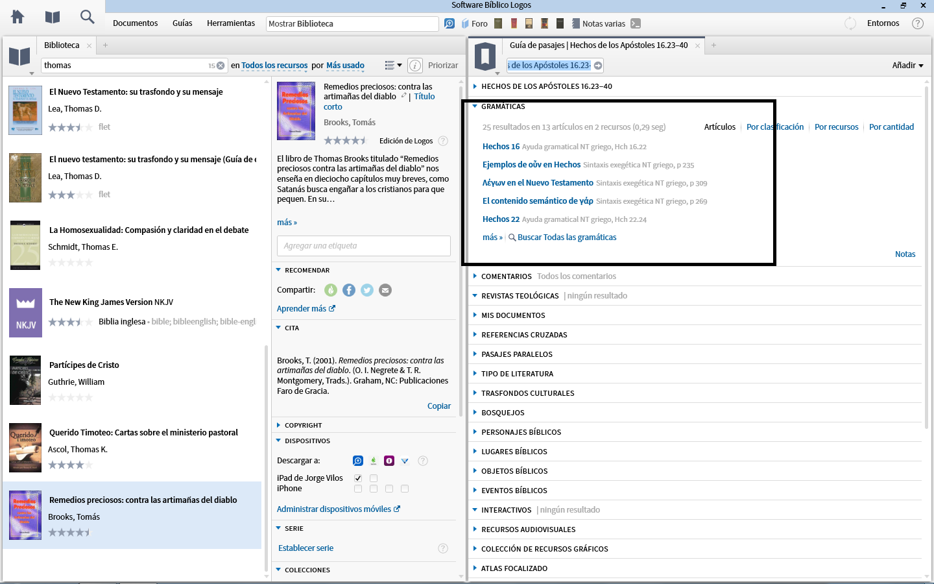The width and height of the screenshot is (934, 584).
Task: Open the Biblioteca panel menu icon
Action: click(x=19, y=57)
